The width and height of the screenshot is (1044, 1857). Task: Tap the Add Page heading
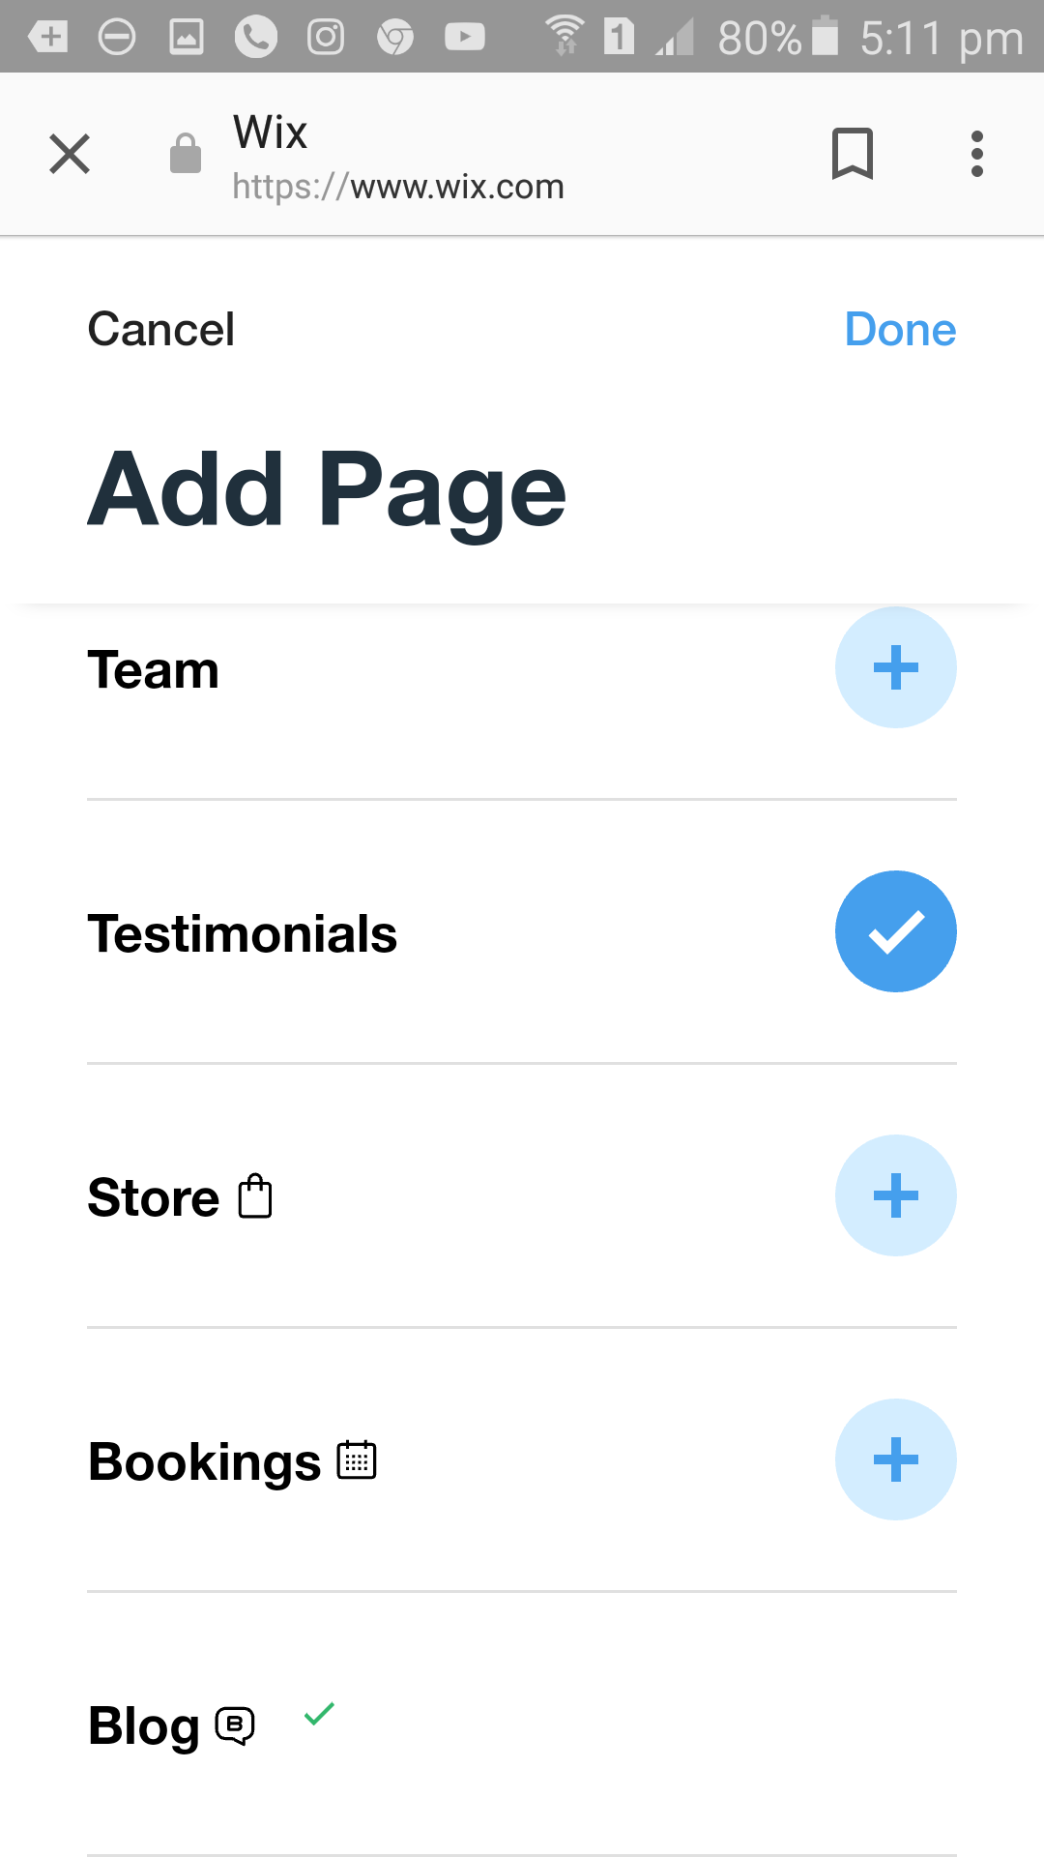327,490
